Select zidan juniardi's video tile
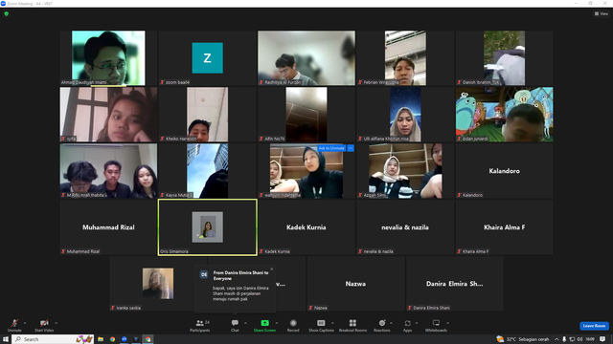Viewport: 613px width, 344px height. click(505, 115)
